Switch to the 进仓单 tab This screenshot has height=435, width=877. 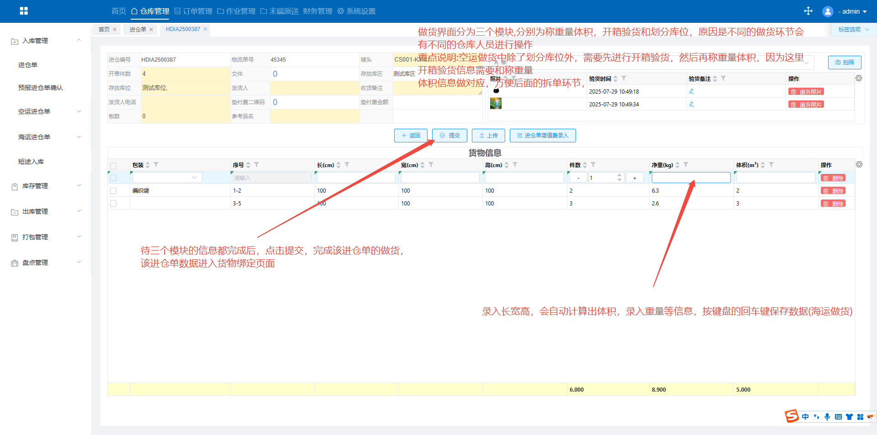[137, 30]
